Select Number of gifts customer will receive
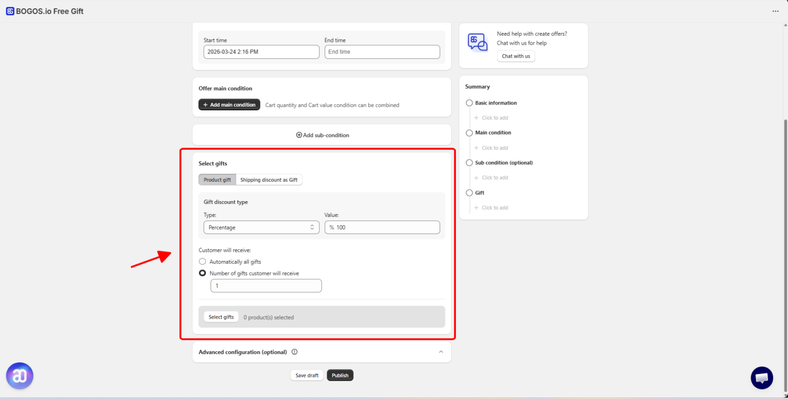This screenshot has height=399, width=788. (x=202, y=273)
